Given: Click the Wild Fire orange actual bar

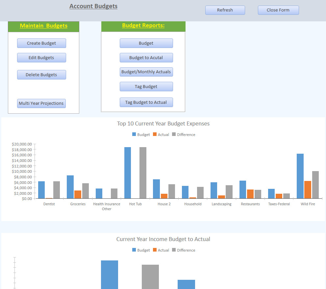Looking at the screenshot, I should click(x=308, y=190).
